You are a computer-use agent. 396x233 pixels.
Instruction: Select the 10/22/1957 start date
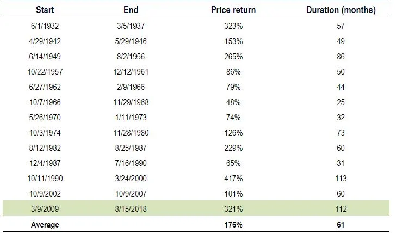point(45,72)
